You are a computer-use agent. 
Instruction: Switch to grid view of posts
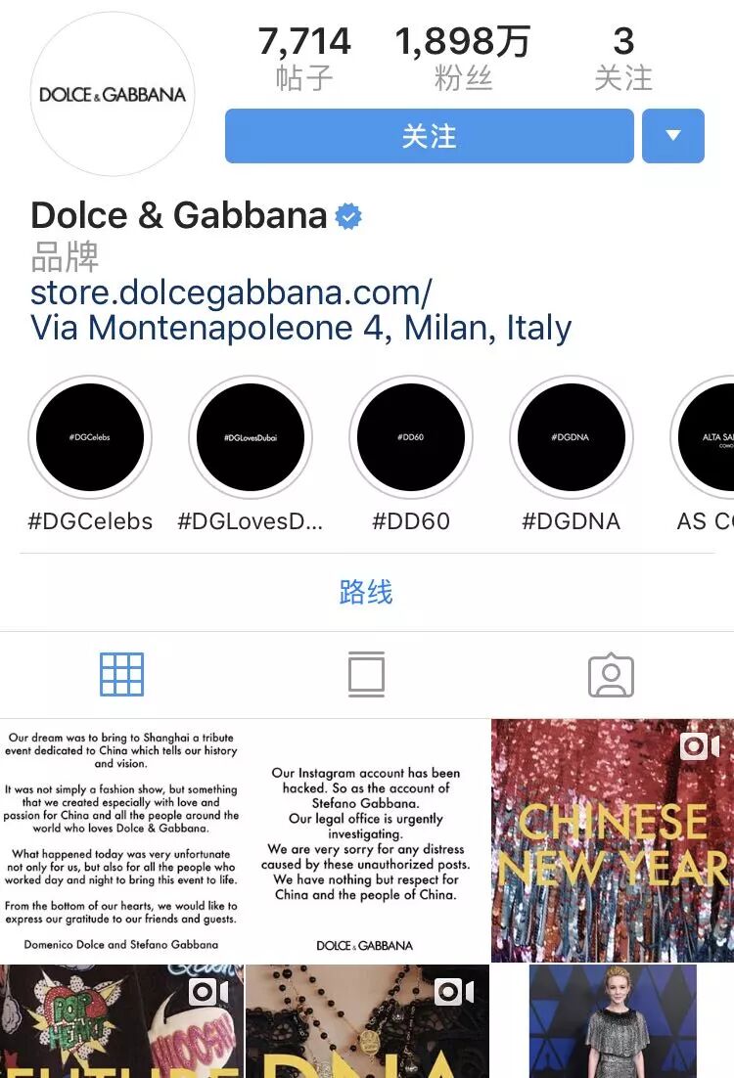tap(121, 674)
